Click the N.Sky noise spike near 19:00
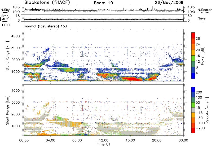Viewport: 212px width, 146px height. (152, 8)
